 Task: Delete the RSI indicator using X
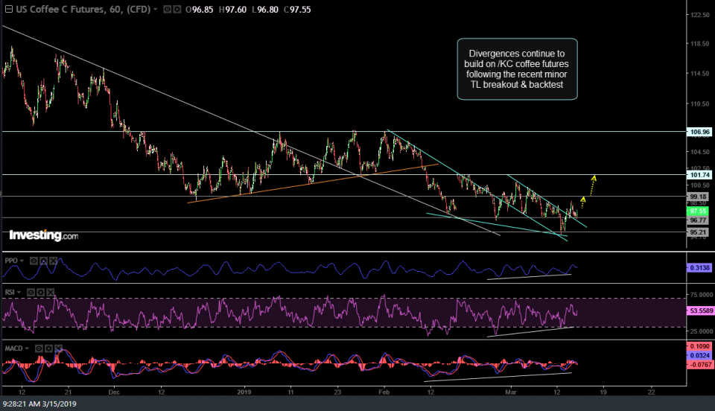click(51, 293)
